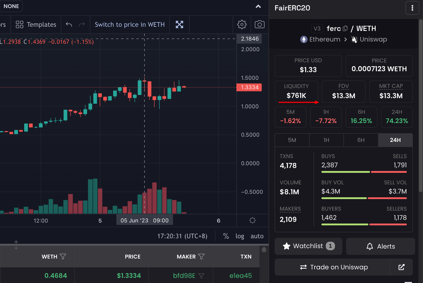Open Uniswap trade in external window icon
This screenshot has height=283, width=423.
click(x=401, y=267)
